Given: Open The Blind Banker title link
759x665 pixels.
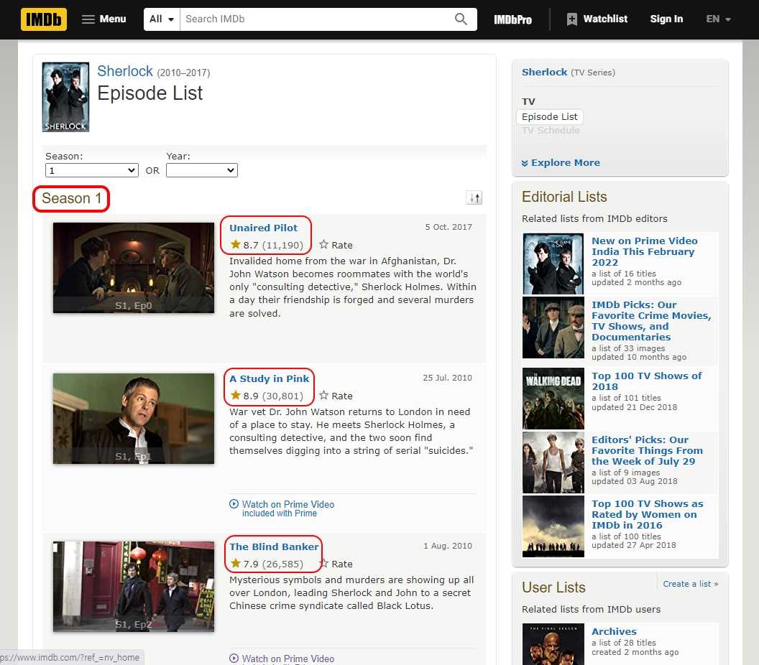Looking at the screenshot, I should [274, 547].
